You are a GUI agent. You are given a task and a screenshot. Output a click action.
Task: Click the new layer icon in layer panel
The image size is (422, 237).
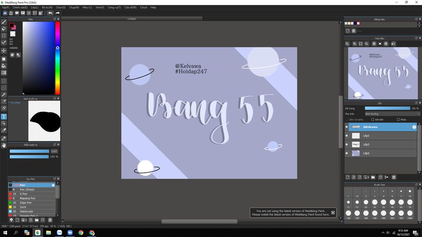tap(348, 177)
